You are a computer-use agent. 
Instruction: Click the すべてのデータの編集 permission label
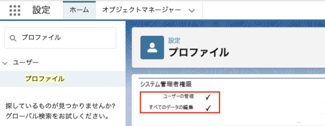171,108
